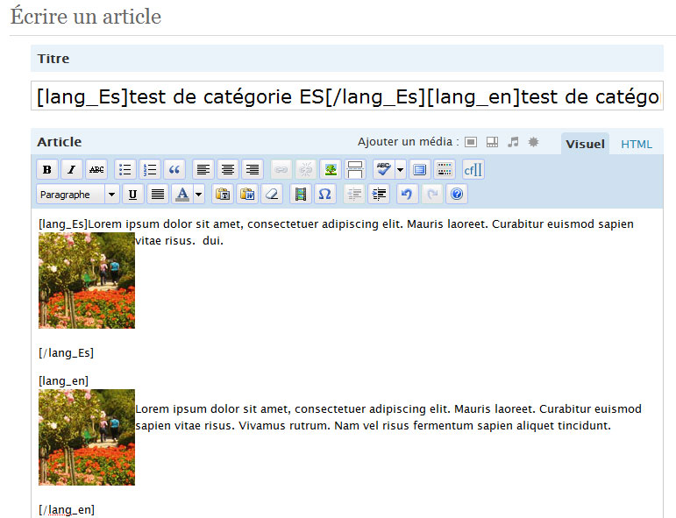Align text right

253,170
